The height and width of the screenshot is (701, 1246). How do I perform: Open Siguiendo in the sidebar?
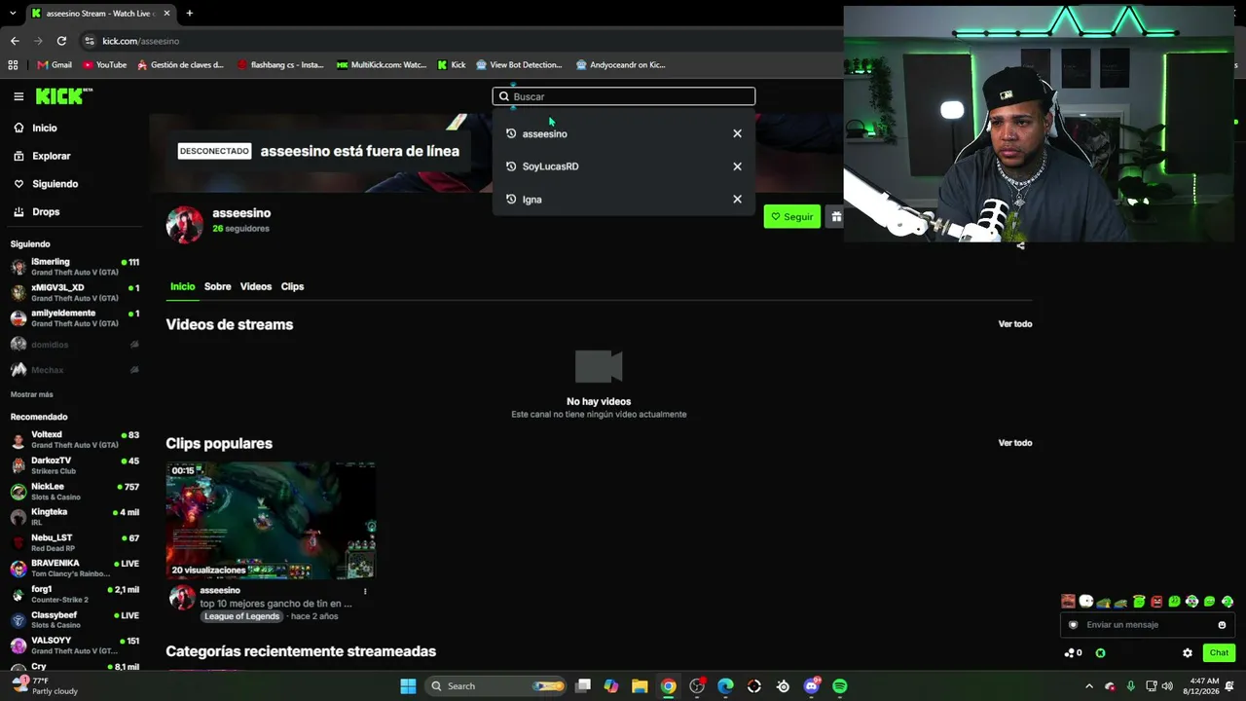pos(46,184)
